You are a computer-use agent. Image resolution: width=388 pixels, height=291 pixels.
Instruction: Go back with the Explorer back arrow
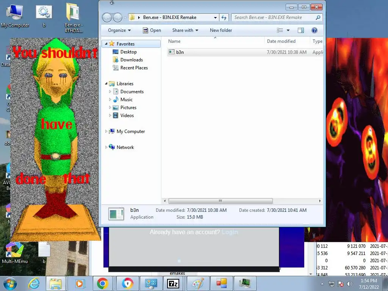(x=107, y=17)
